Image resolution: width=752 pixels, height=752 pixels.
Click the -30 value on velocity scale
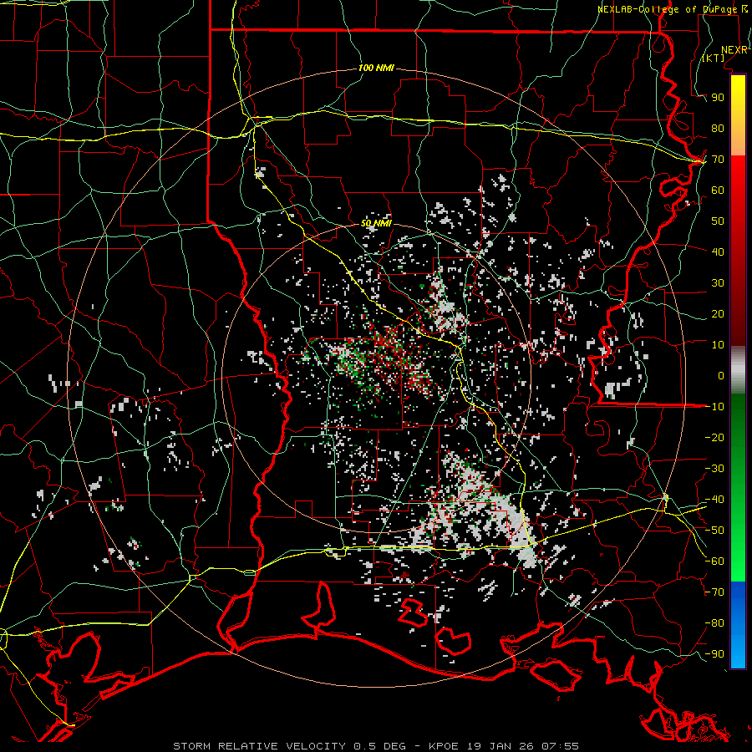tap(714, 469)
